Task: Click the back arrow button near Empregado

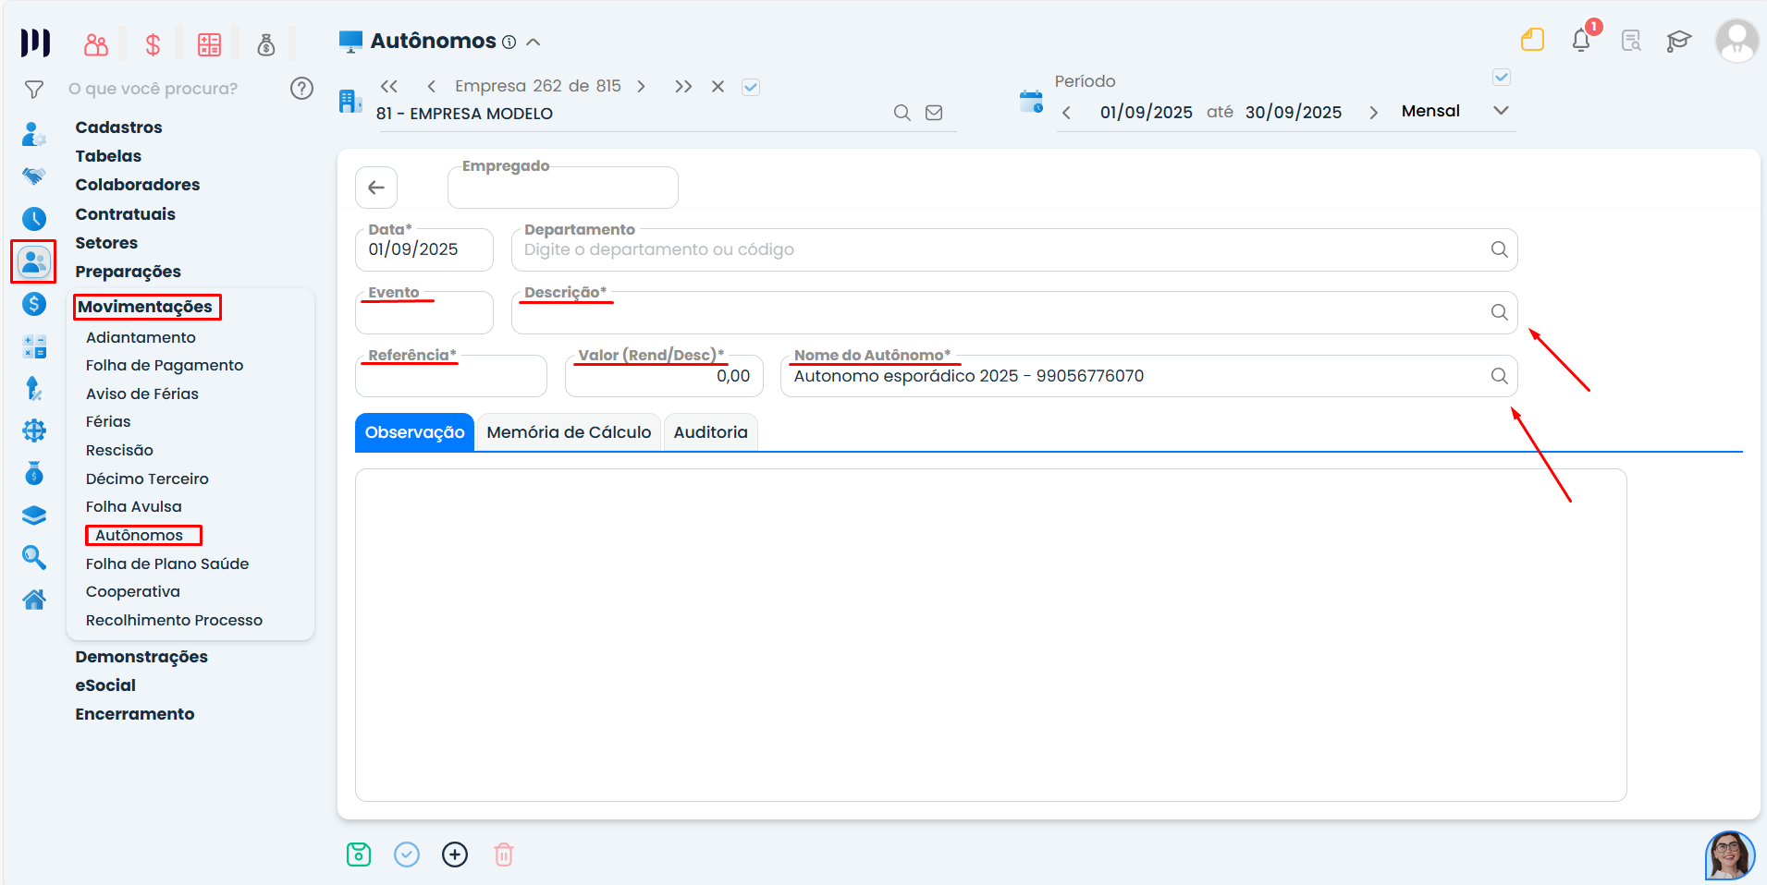Action: [376, 188]
